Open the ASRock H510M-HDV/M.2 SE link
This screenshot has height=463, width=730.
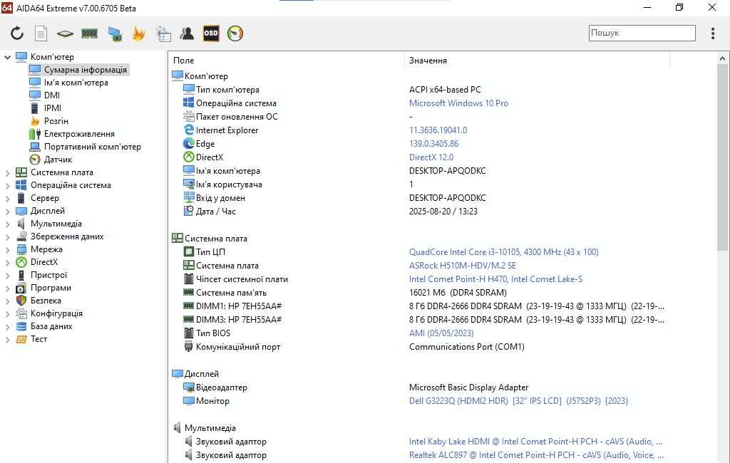462,266
